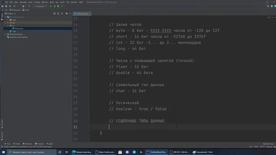Collapse the src folder
The image size is (276, 155).
(x=8, y=26)
